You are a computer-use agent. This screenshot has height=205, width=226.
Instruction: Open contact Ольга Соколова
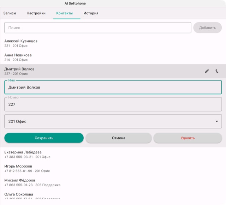113,194
